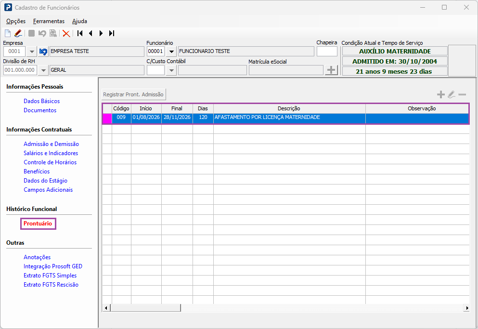This screenshot has width=478, height=329.
Task: Click the New record page icon
Action: (8, 33)
